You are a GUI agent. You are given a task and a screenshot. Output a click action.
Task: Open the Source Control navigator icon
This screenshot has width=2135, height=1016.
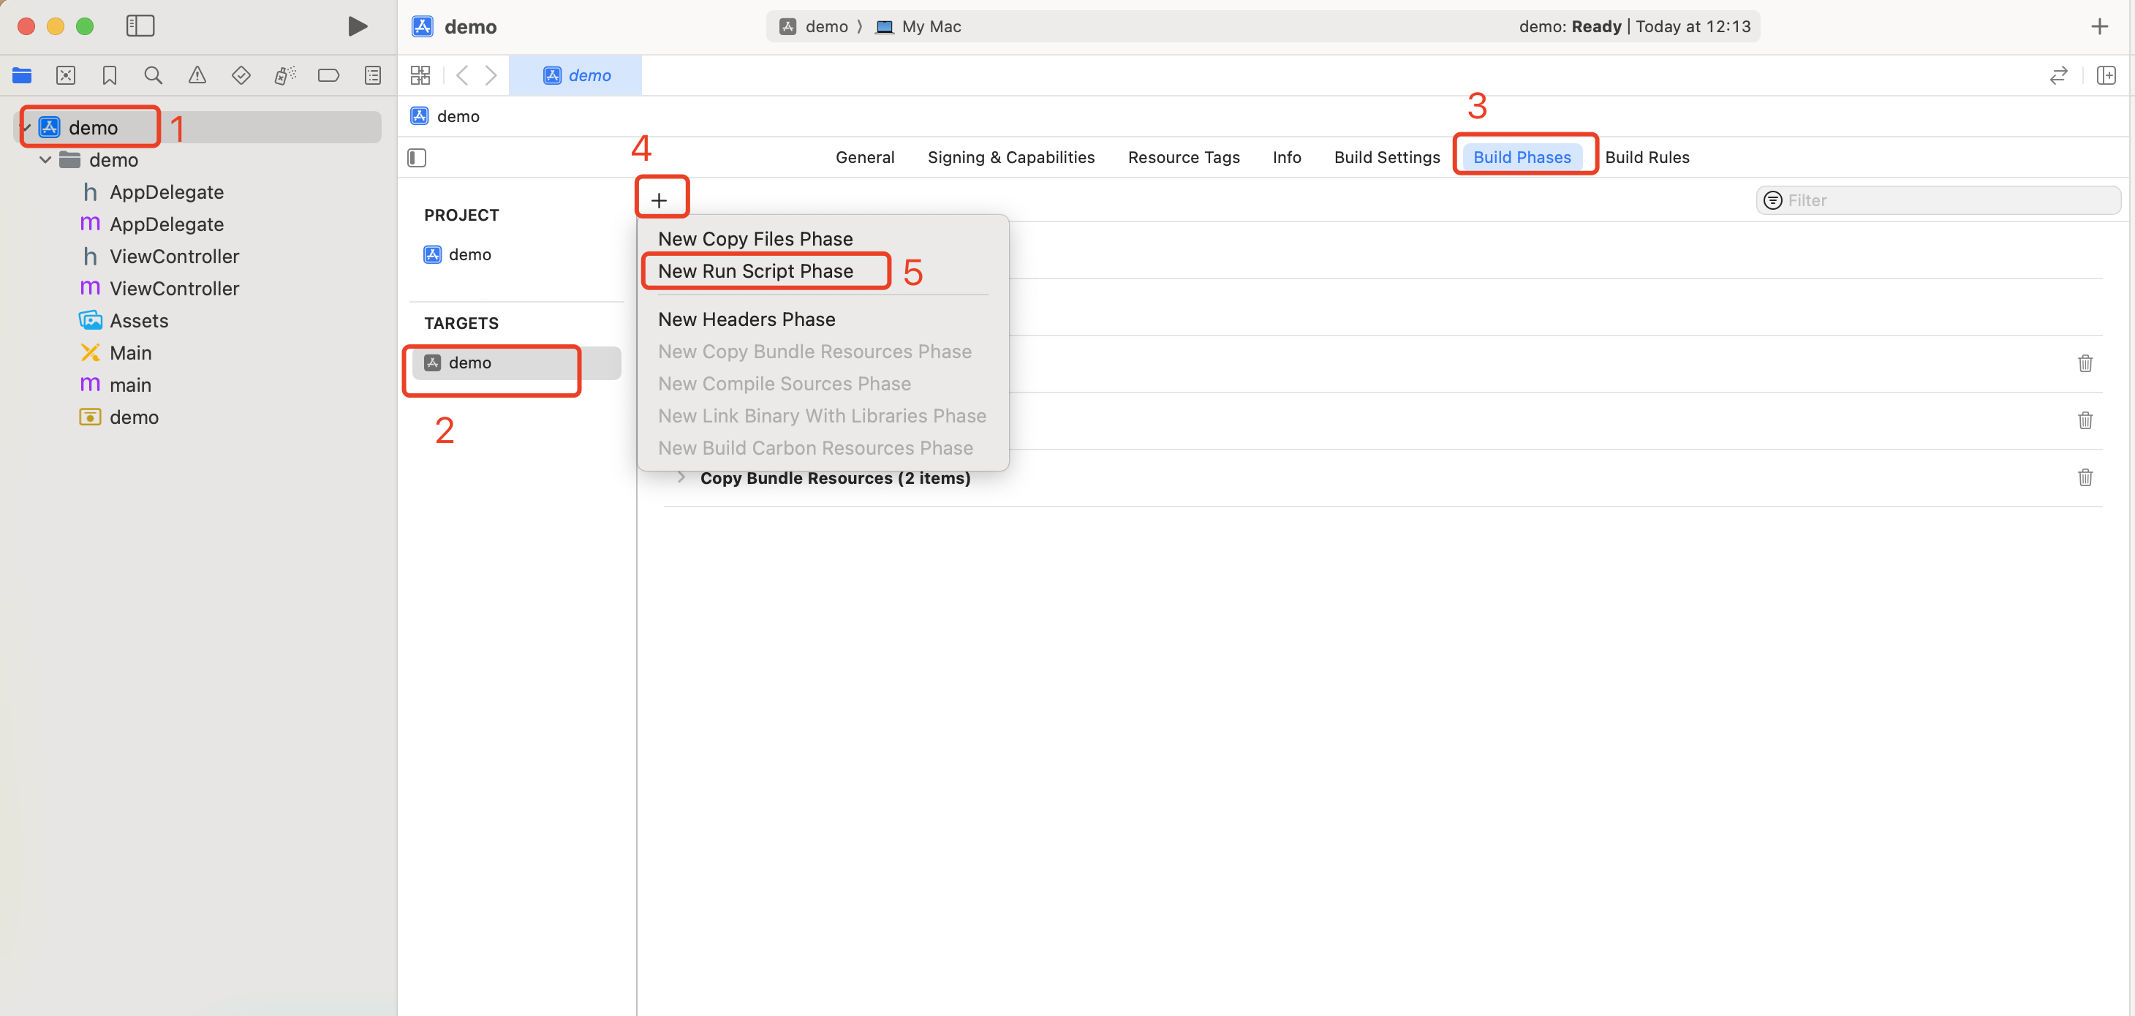click(66, 75)
